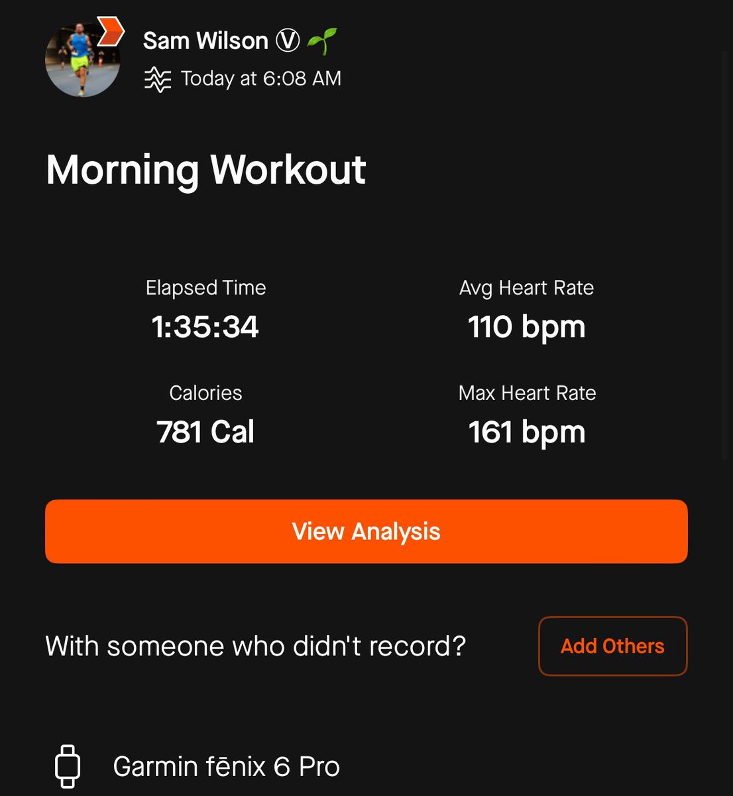The height and width of the screenshot is (796, 733).
Task: Tap the Garmin fēnix 6 Pro device label
Action: (227, 767)
